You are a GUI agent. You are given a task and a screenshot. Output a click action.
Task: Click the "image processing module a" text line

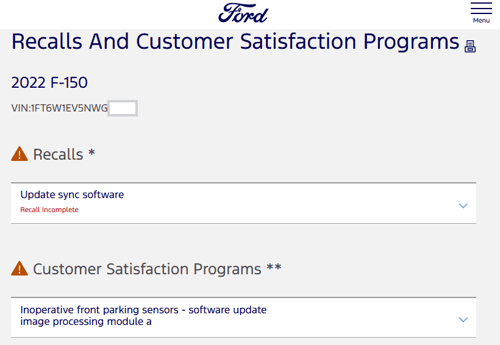pos(86,322)
